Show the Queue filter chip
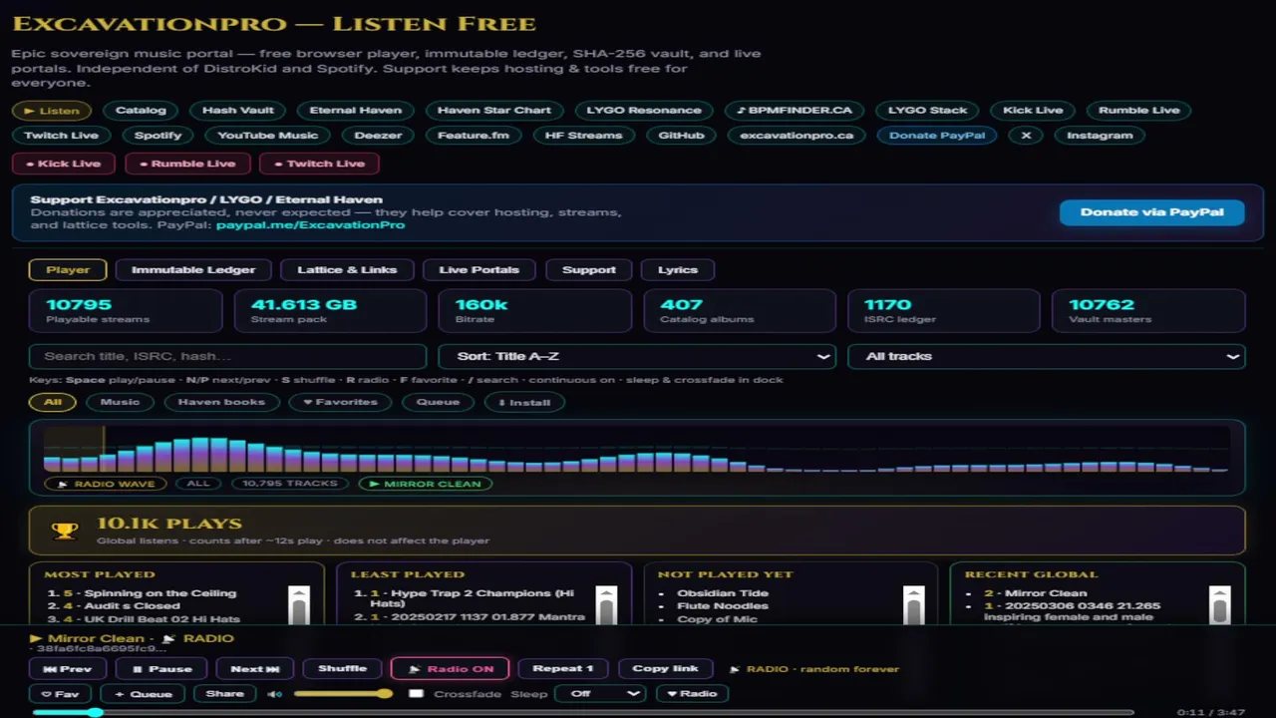 (x=438, y=402)
